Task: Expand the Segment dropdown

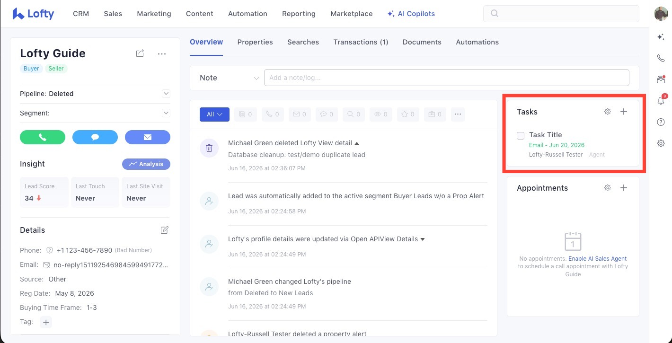Action: coord(166,113)
